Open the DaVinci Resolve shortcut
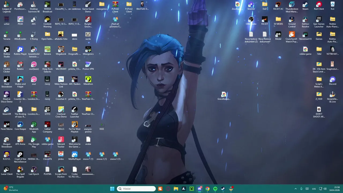 (x=305, y=22)
